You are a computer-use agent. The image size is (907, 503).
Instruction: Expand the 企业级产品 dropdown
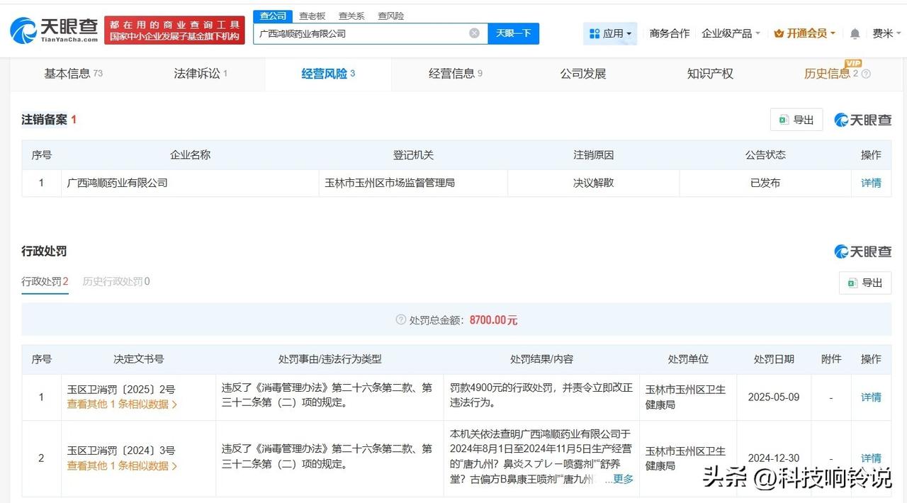click(731, 33)
